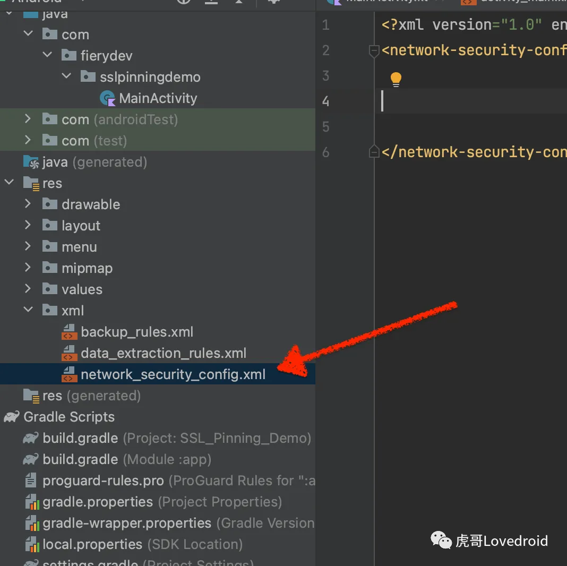Click the values folder icon
The height and width of the screenshot is (566, 567).
tap(50, 289)
